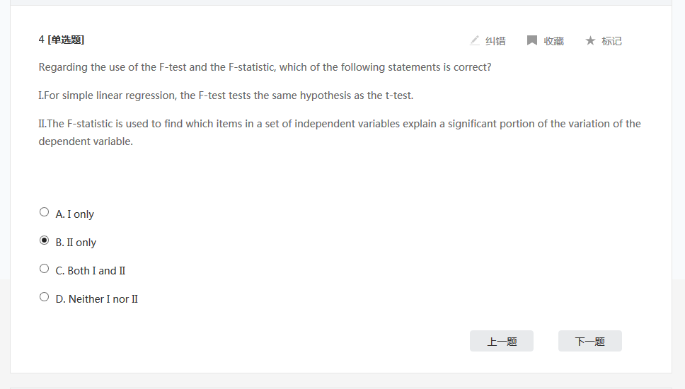Pick radio button for option D

pyautogui.click(x=45, y=297)
